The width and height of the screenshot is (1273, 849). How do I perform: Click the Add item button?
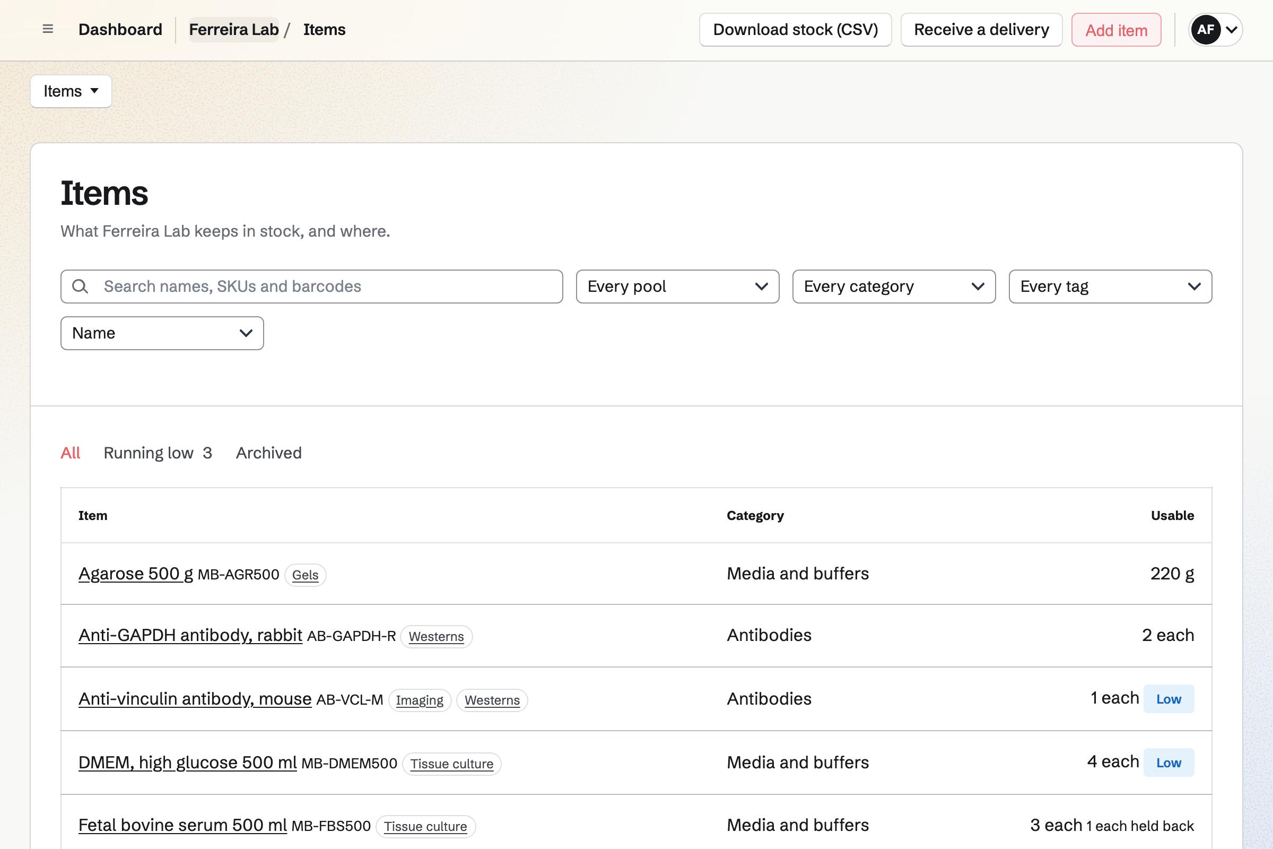(1116, 30)
